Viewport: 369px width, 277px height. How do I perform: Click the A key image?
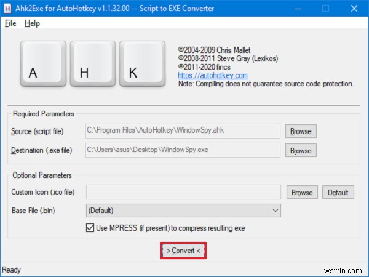pyautogui.click(x=43, y=63)
